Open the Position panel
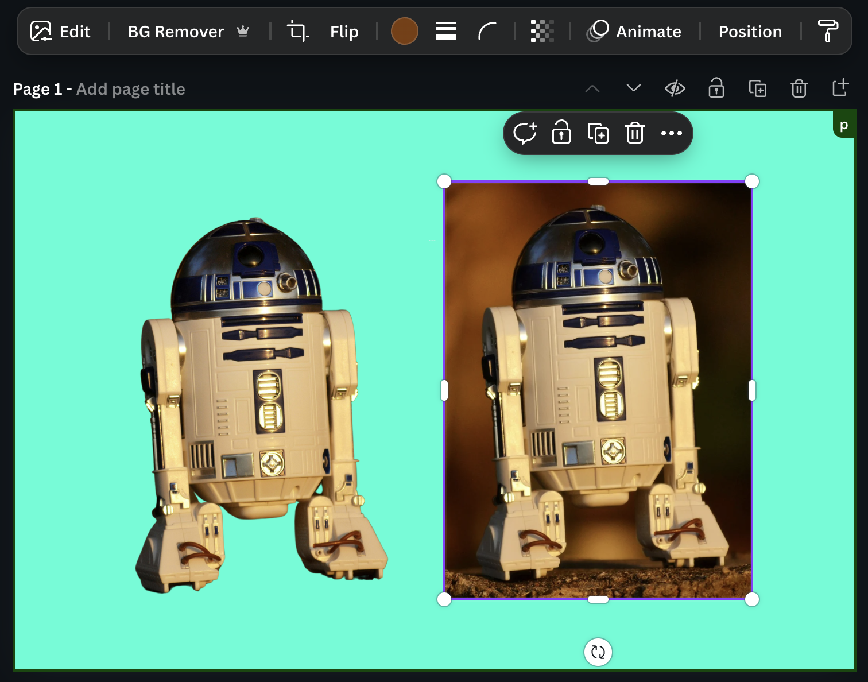Viewport: 868px width, 682px height. pos(750,32)
